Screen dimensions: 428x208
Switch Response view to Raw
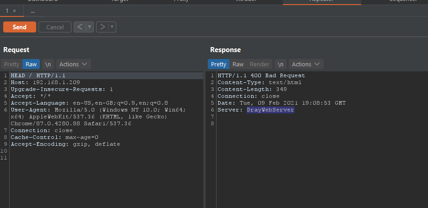238,64
